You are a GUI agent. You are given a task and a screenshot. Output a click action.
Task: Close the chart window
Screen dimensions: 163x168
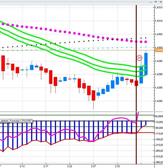point(161,2)
